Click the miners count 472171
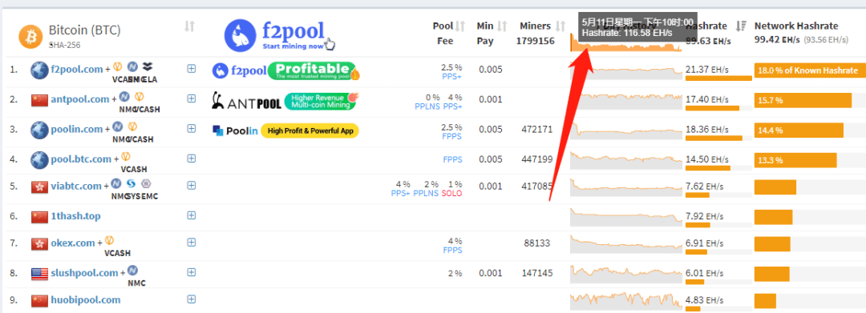Viewport: 866px width, 313px height. point(536,130)
